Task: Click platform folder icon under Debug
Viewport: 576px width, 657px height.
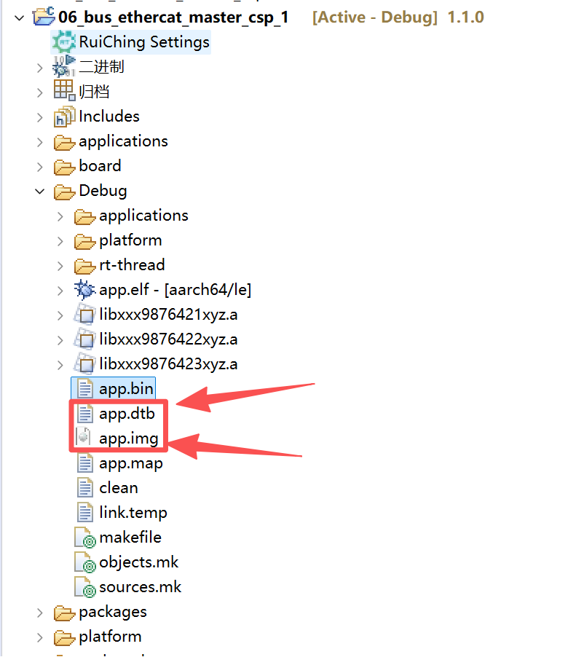Action: click(84, 241)
